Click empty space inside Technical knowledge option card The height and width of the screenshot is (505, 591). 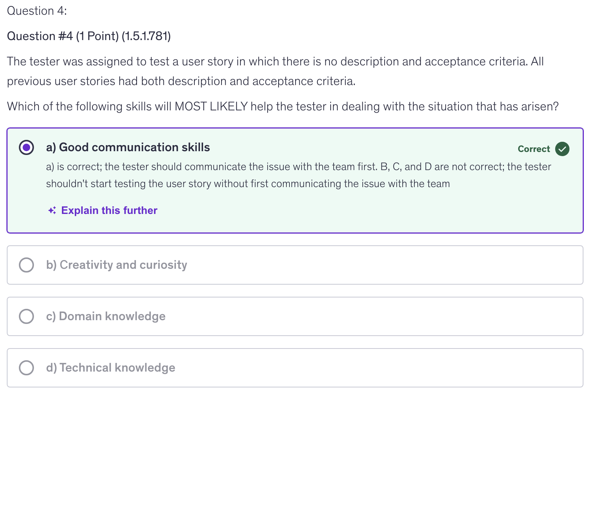377,368
